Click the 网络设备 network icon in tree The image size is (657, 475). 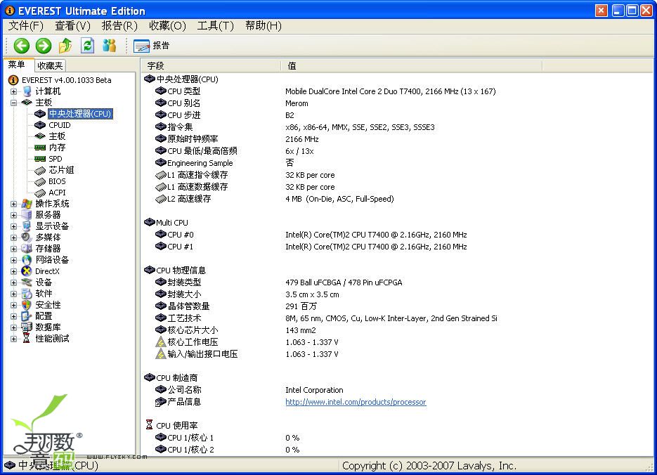click(27, 260)
